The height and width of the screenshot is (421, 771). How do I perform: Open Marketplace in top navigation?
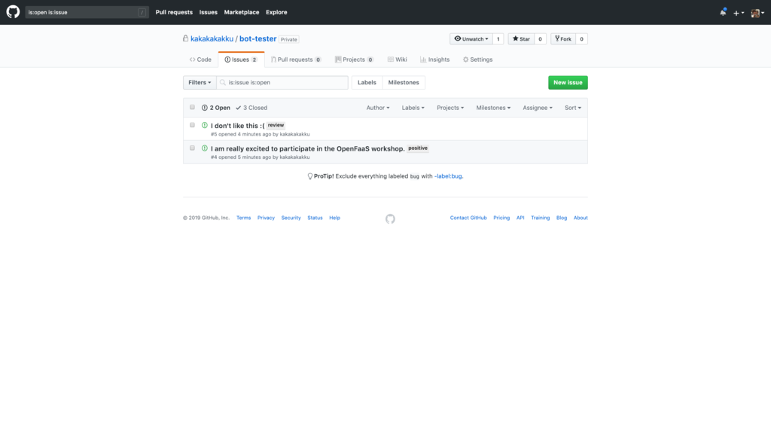(242, 12)
